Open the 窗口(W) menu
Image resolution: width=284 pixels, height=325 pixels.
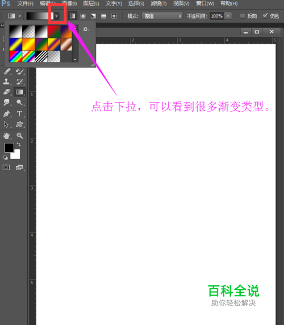(205, 3)
